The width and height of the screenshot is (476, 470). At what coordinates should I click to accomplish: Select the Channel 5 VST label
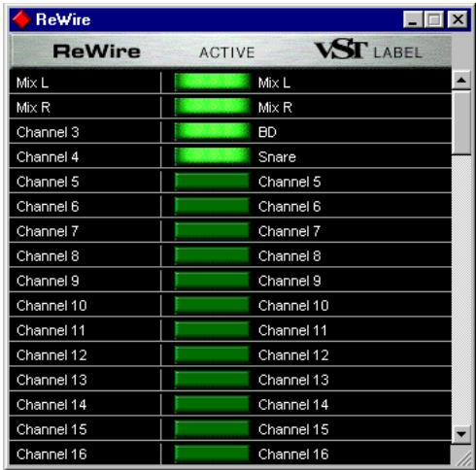(x=289, y=182)
